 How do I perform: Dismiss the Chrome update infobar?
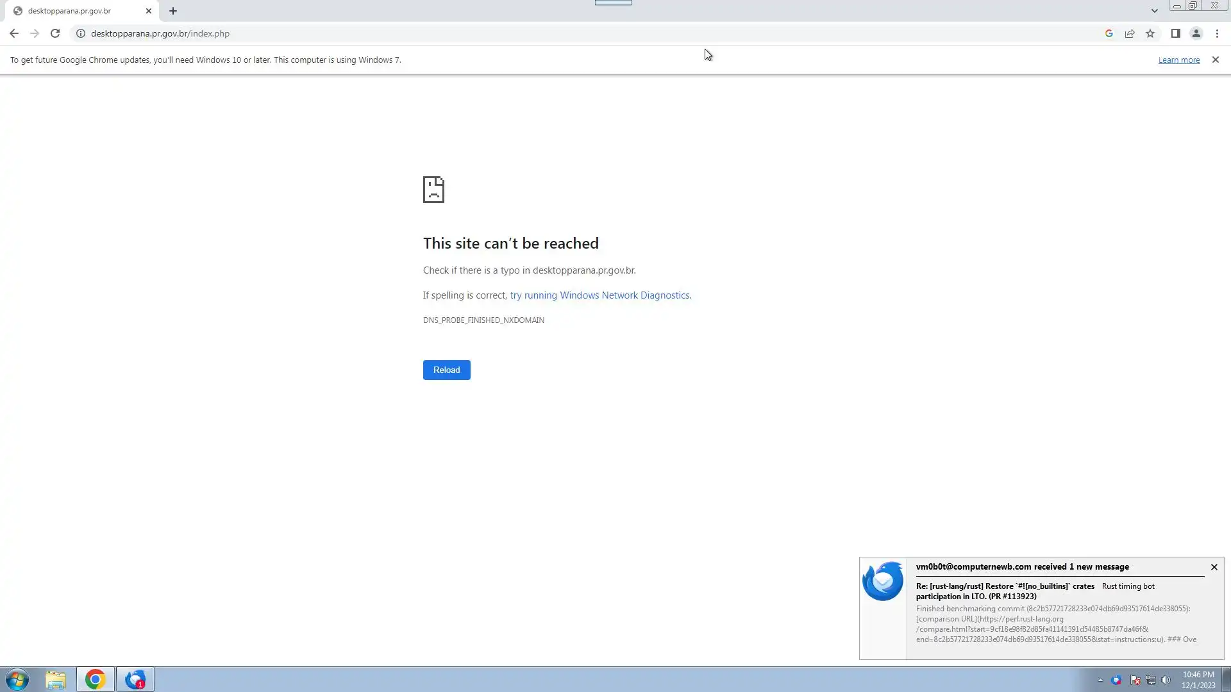pos(1215,60)
